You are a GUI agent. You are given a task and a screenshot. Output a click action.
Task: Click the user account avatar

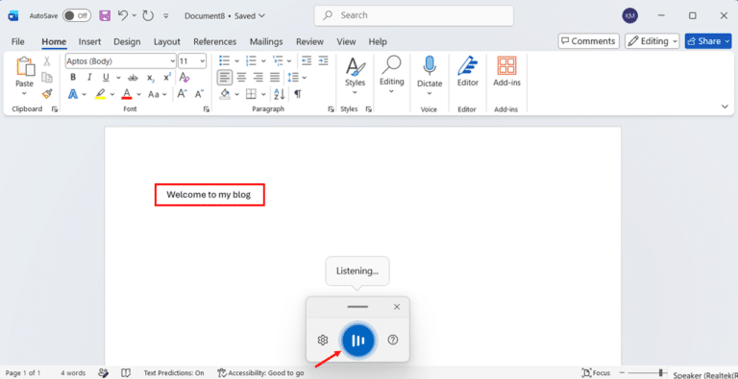(629, 16)
